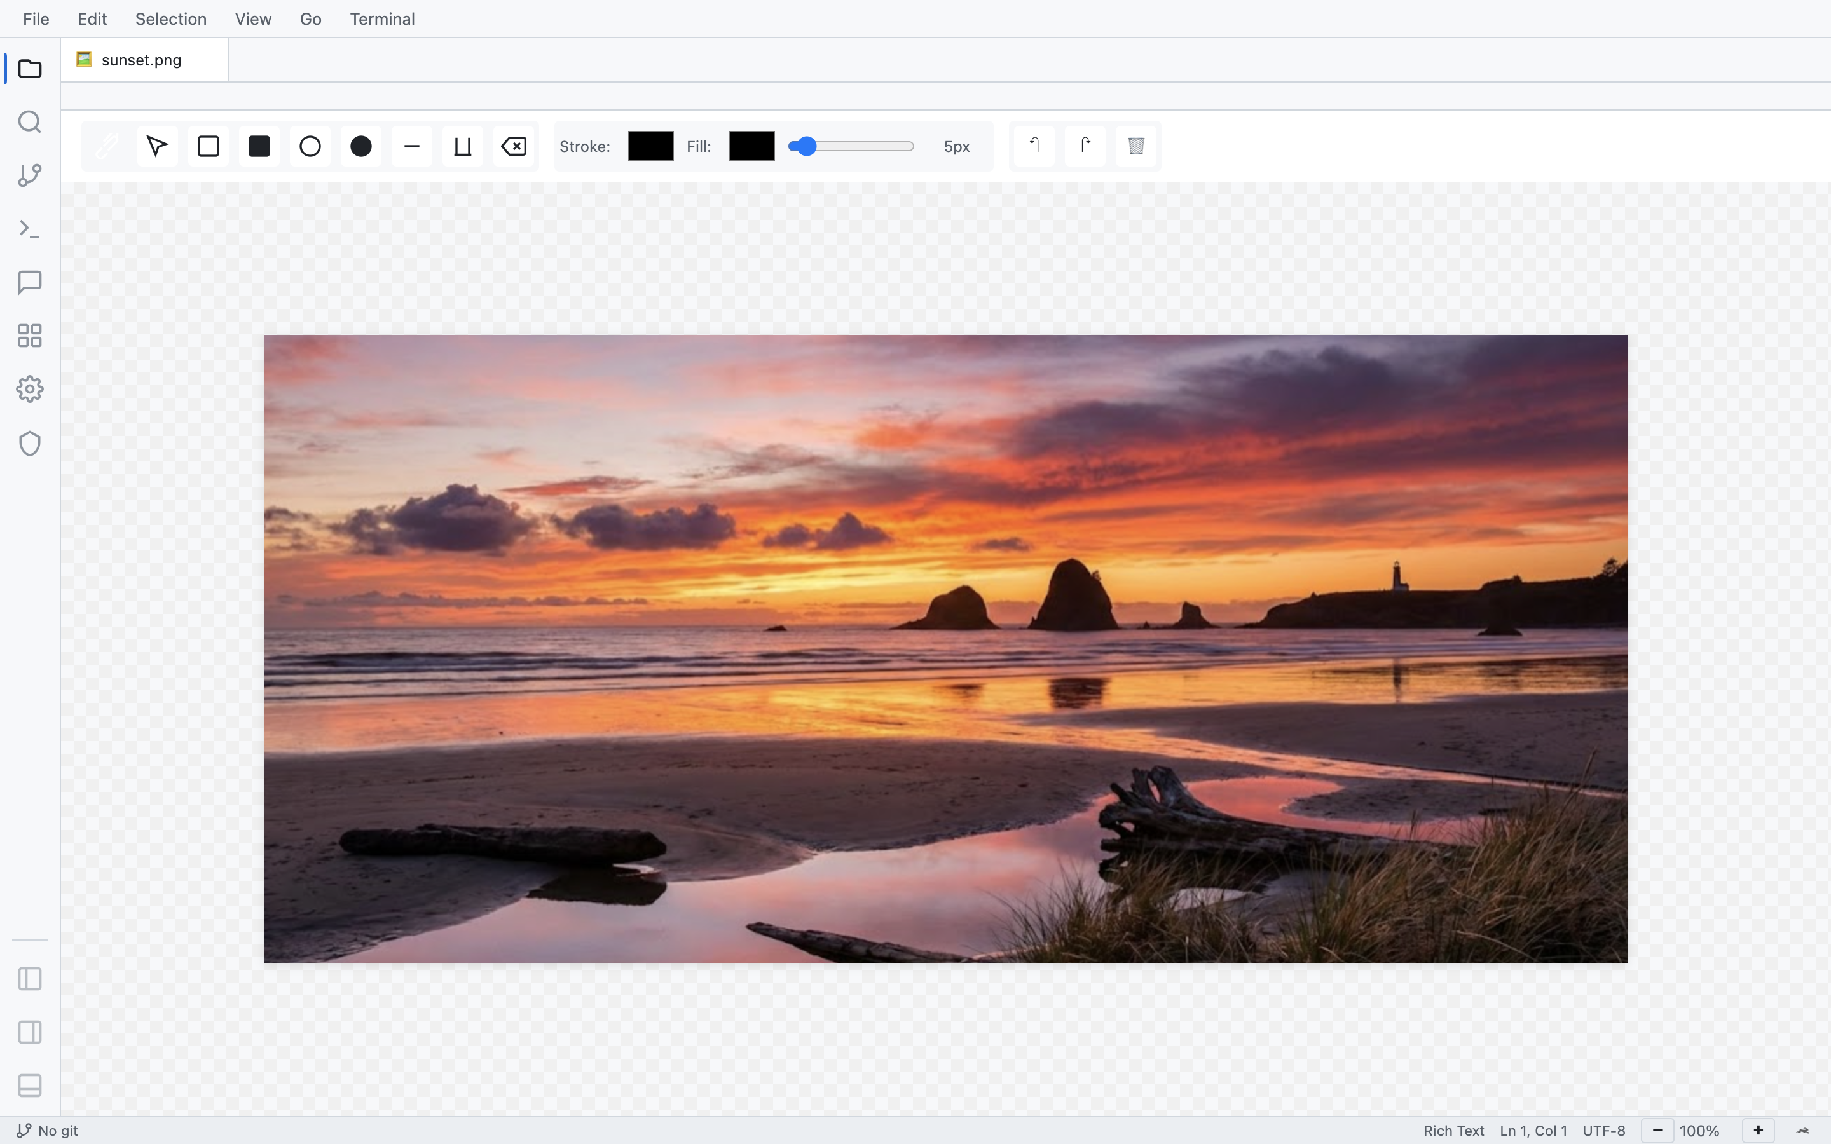Open the Settings gear in sidebar
Screen dimensions: 1831x1144
tap(29, 388)
